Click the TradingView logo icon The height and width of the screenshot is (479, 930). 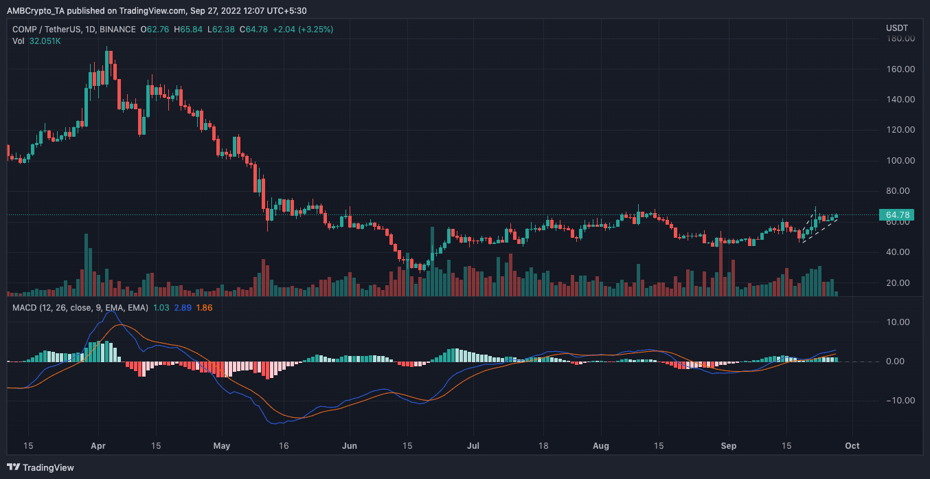[x=14, y=468]
